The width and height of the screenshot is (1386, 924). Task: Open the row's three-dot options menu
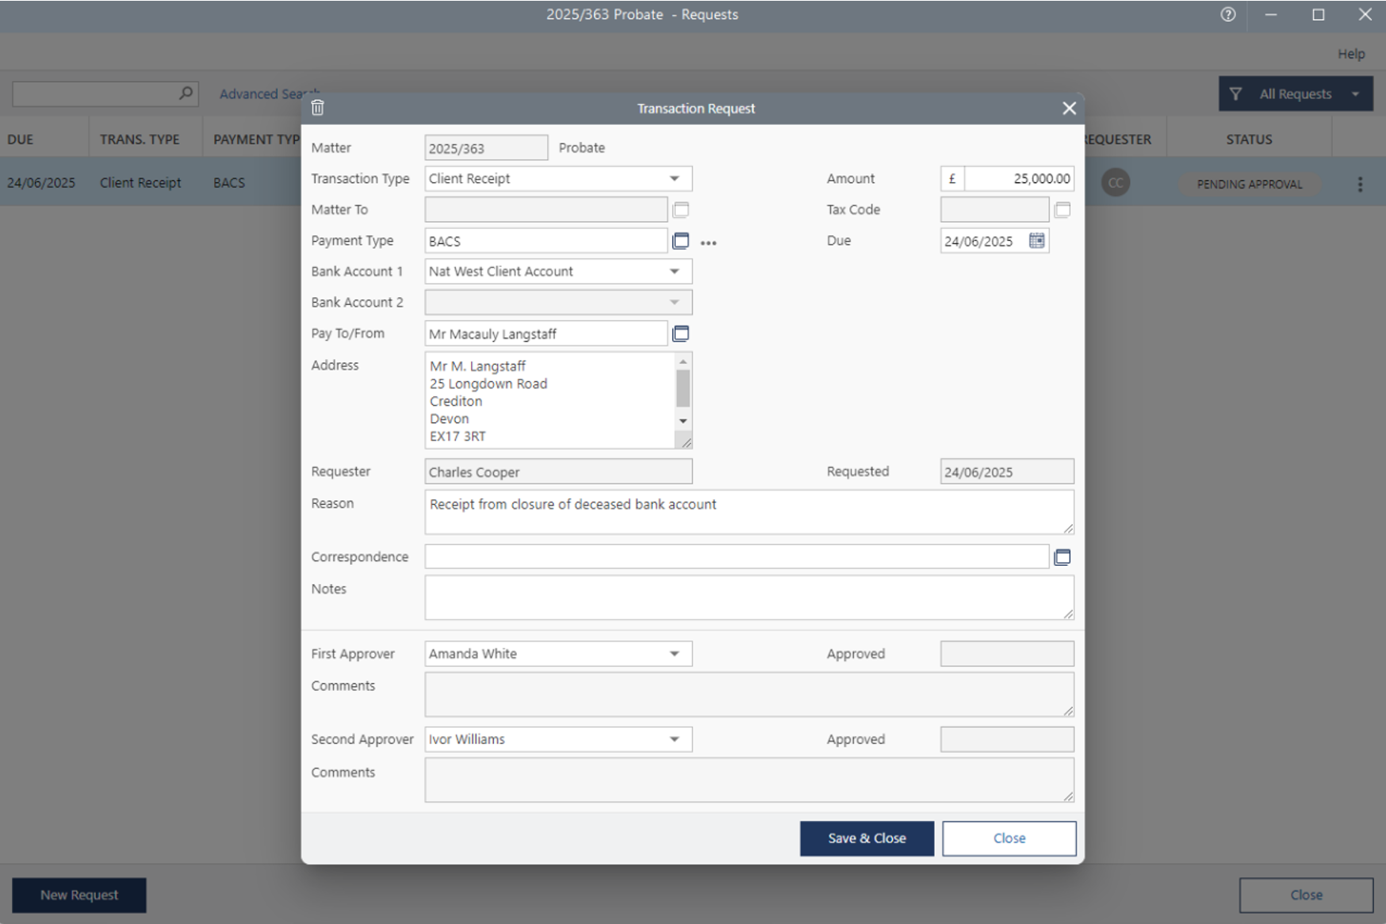point(1360,184)
